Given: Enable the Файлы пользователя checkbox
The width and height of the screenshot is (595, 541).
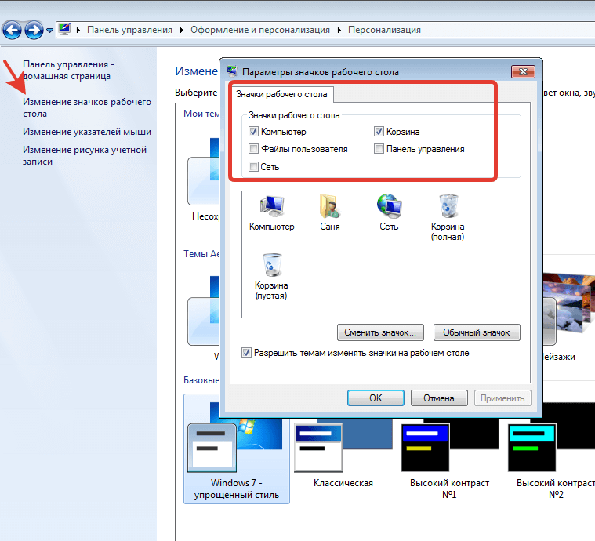Looking at the screenshot, I should click(x=253, y=149).
